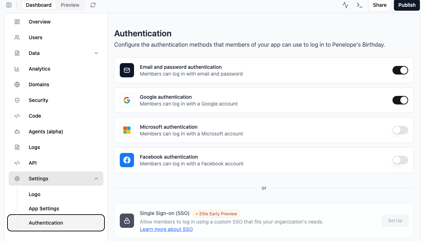Image resolution: width=421 pixels, height=241 pixels.
Task: Toggle off Email and password authentication
Action: point(400,70)
